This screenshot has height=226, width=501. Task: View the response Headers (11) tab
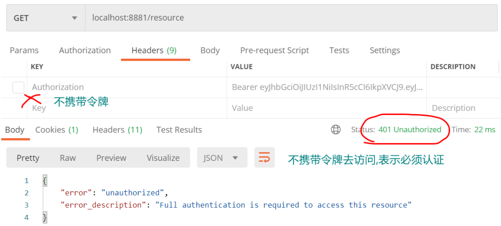(117, 130)
